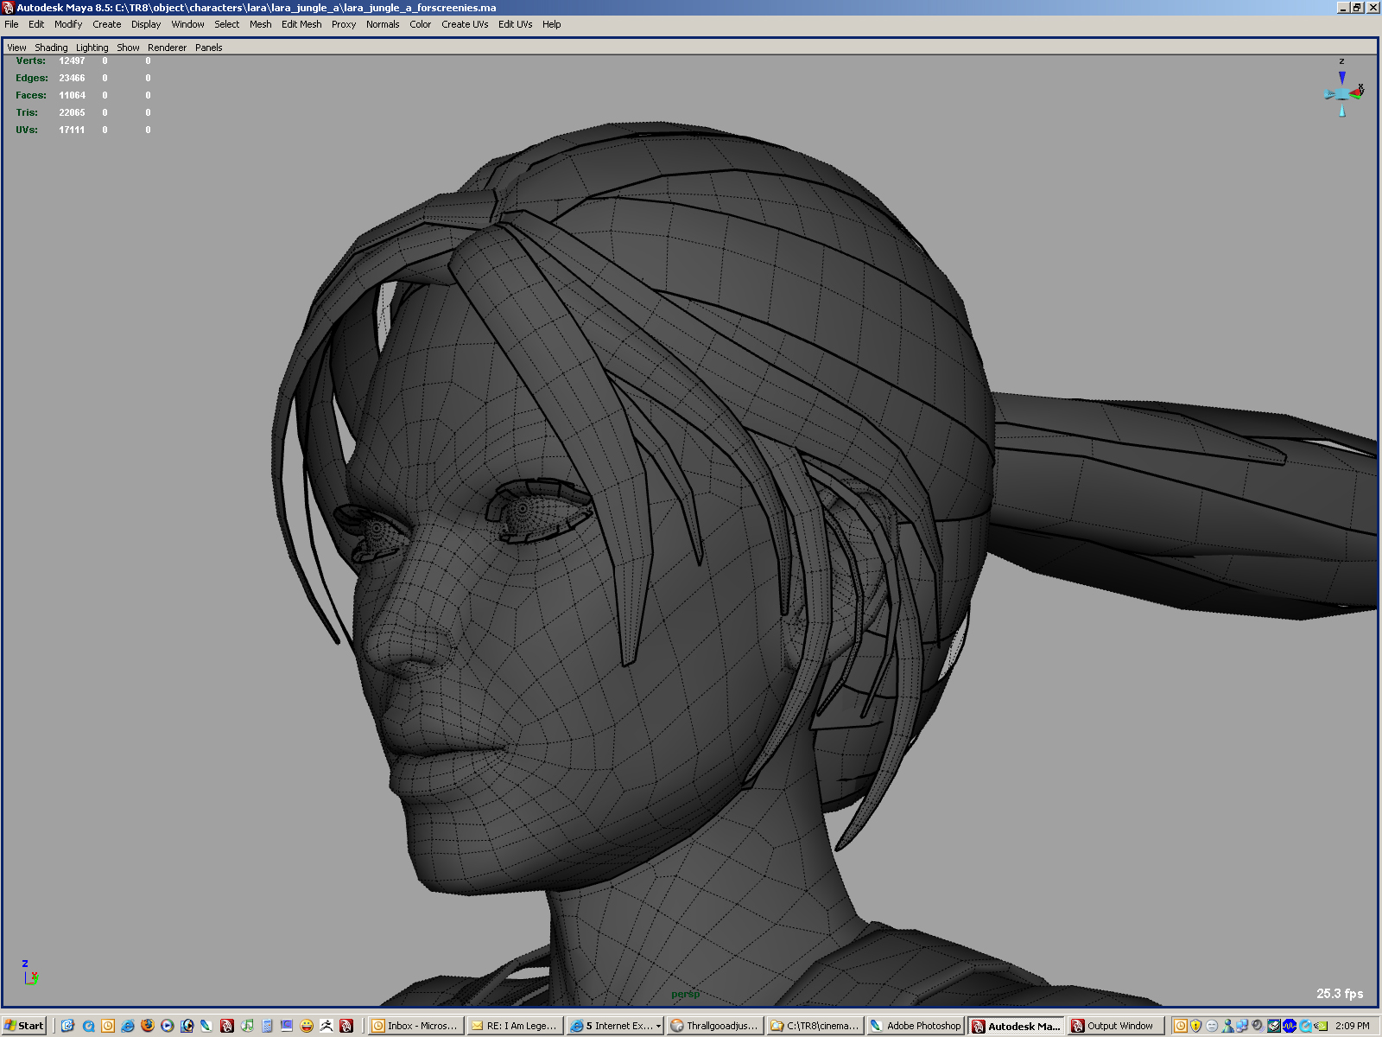The image size is (1382, 1037).
Task: Click the yellow smiley face quick launch icon
Action: (x=307, y=1026)
